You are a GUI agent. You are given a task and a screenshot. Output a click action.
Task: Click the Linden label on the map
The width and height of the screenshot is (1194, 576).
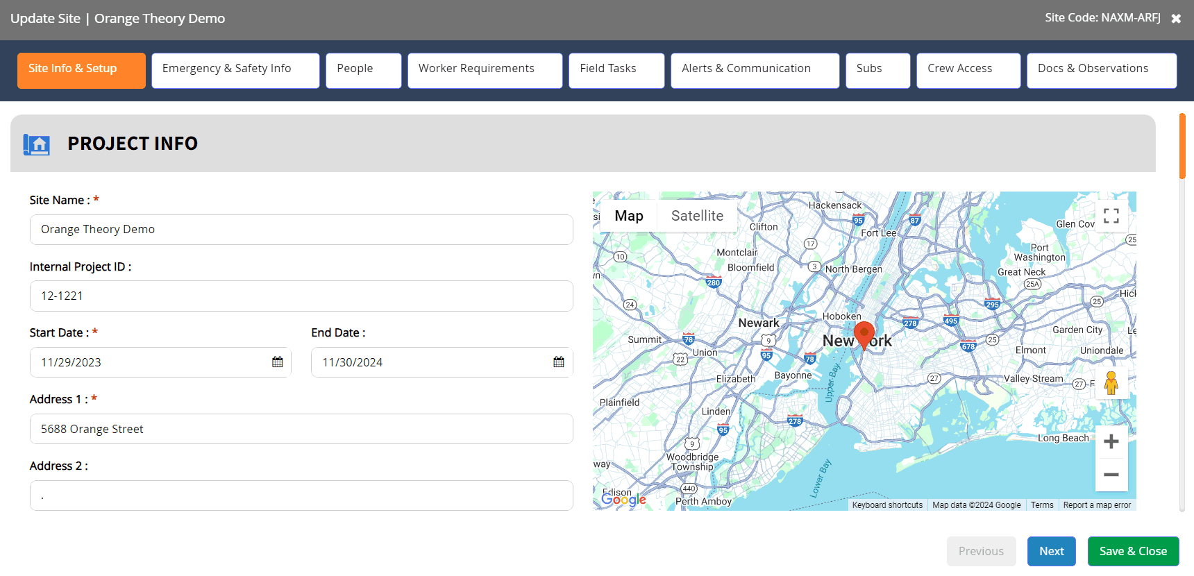point(716,412)
